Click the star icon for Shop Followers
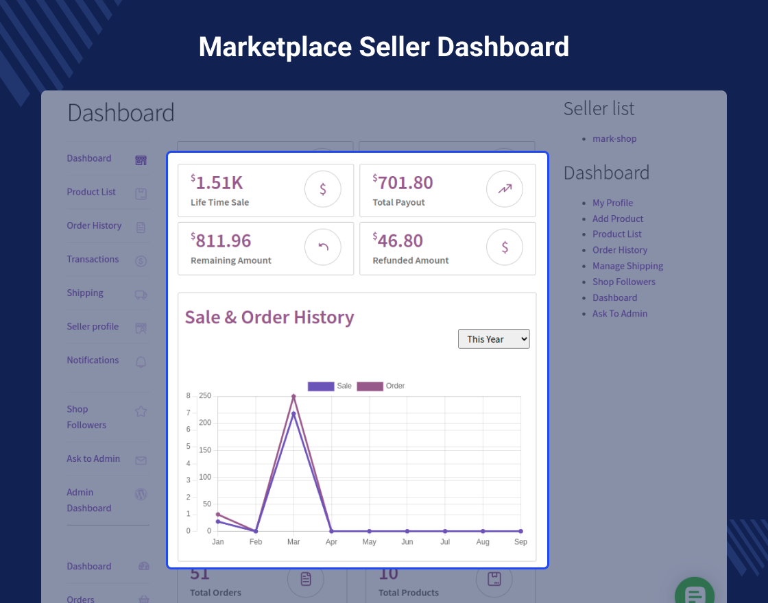Viewport: 768px width, 603px height. (141, 411)
